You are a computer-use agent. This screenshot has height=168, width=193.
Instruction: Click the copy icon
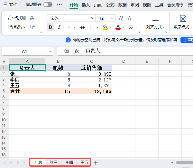[33, 27]
